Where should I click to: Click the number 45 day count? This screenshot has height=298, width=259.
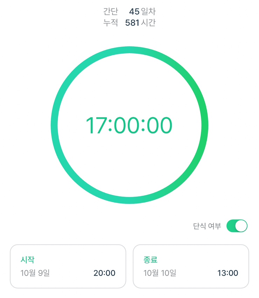click(x=134, y=12)
